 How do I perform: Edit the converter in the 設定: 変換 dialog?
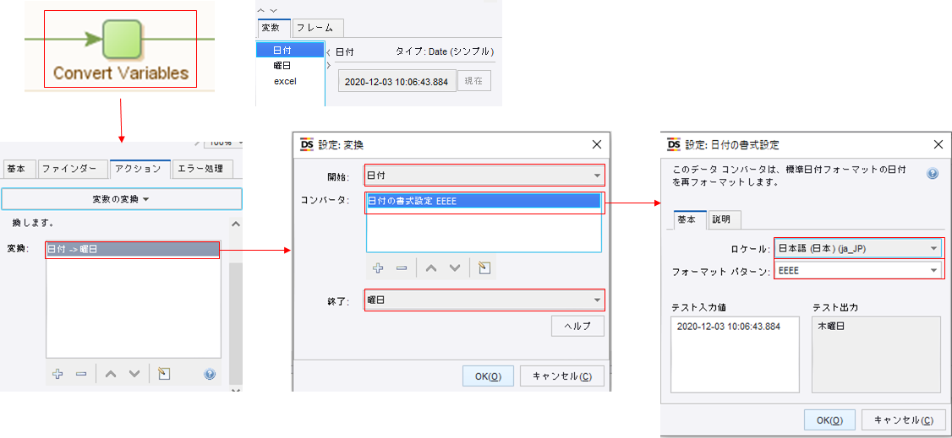point(484,268)
